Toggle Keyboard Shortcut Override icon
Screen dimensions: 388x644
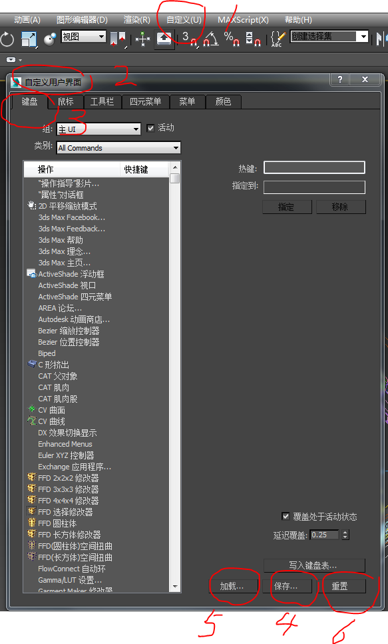(x=164, y=39)
